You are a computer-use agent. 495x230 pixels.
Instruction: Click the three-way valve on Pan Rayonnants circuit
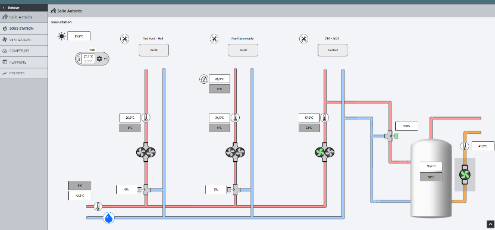point(236,190)
